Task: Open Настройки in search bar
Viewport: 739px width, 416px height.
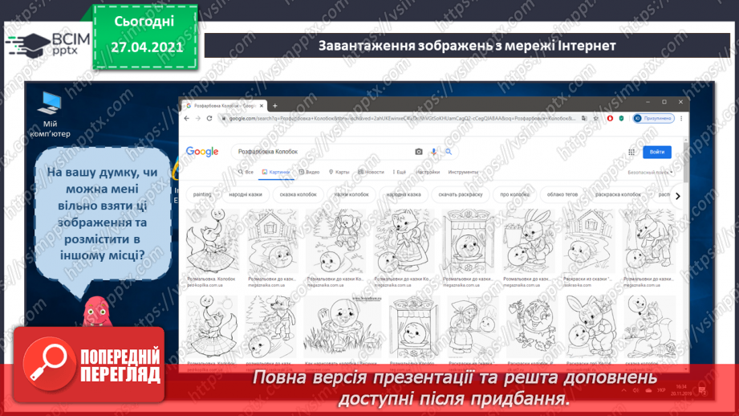Action: coord(428,172)
